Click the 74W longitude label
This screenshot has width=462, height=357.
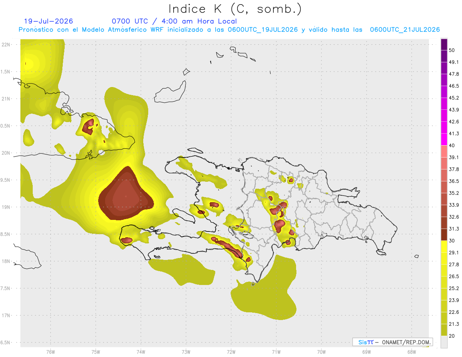coord(141,352)
